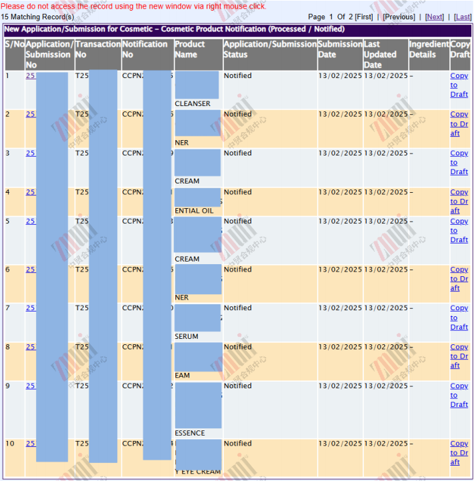Jump to the Last page link
The height and width of the screenshot is (481, 474).
coord(463,17)
